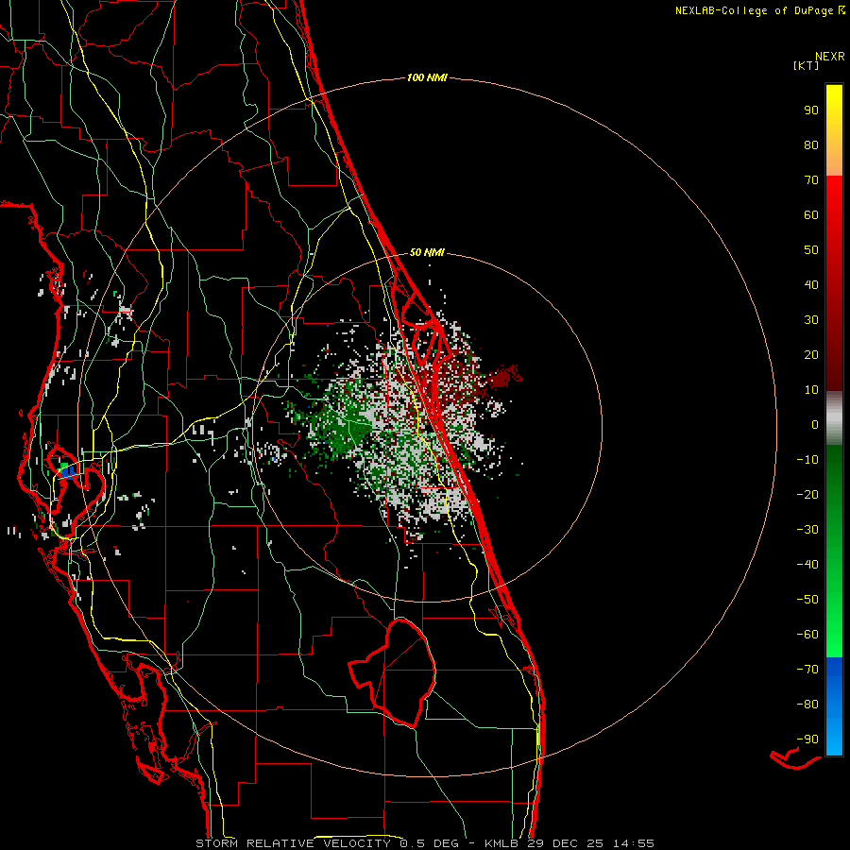
Task: Click the -70 value on the velocity scale
Action: [807, 670]
